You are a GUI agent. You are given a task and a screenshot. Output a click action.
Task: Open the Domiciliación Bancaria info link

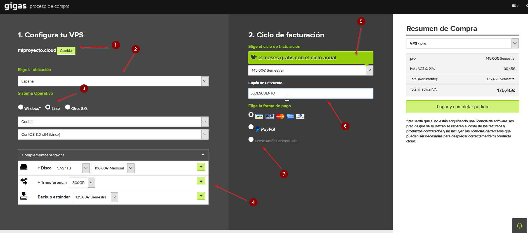click(x=294, y=141)
